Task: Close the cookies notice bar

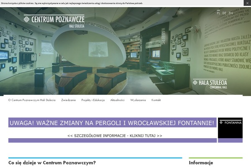Action: pyautogui.click(x=247, y=3)
